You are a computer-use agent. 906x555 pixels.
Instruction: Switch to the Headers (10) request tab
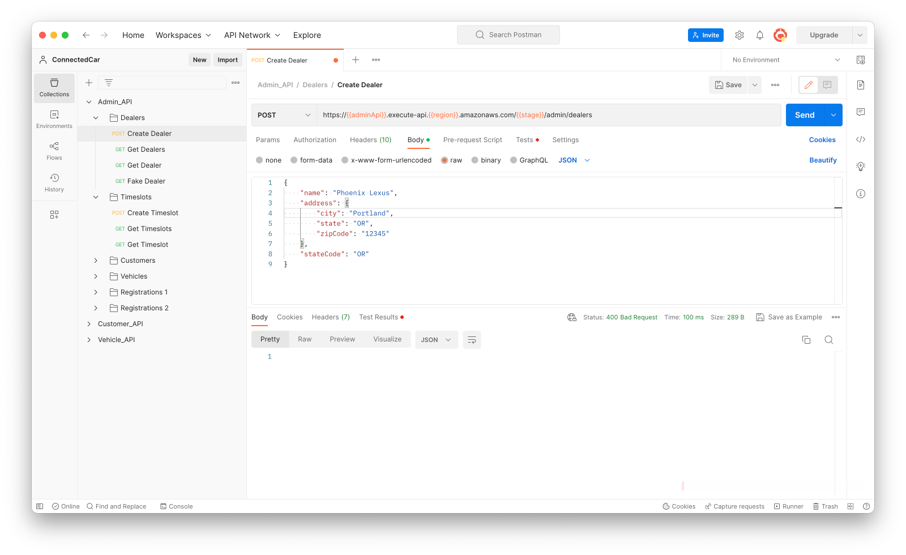pos(371,140)
